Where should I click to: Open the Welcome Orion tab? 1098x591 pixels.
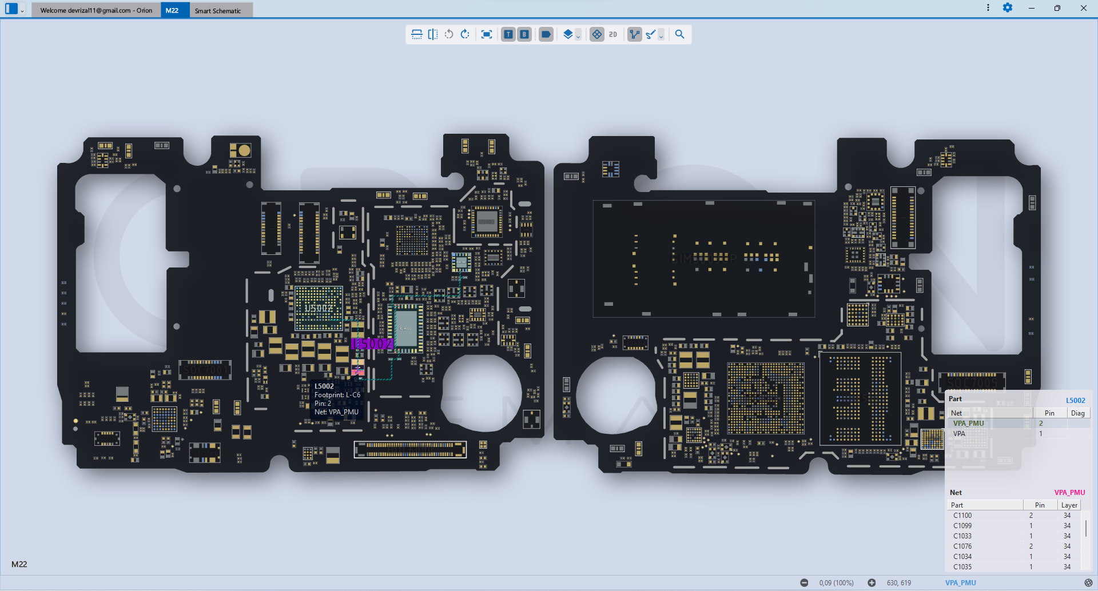96,10
